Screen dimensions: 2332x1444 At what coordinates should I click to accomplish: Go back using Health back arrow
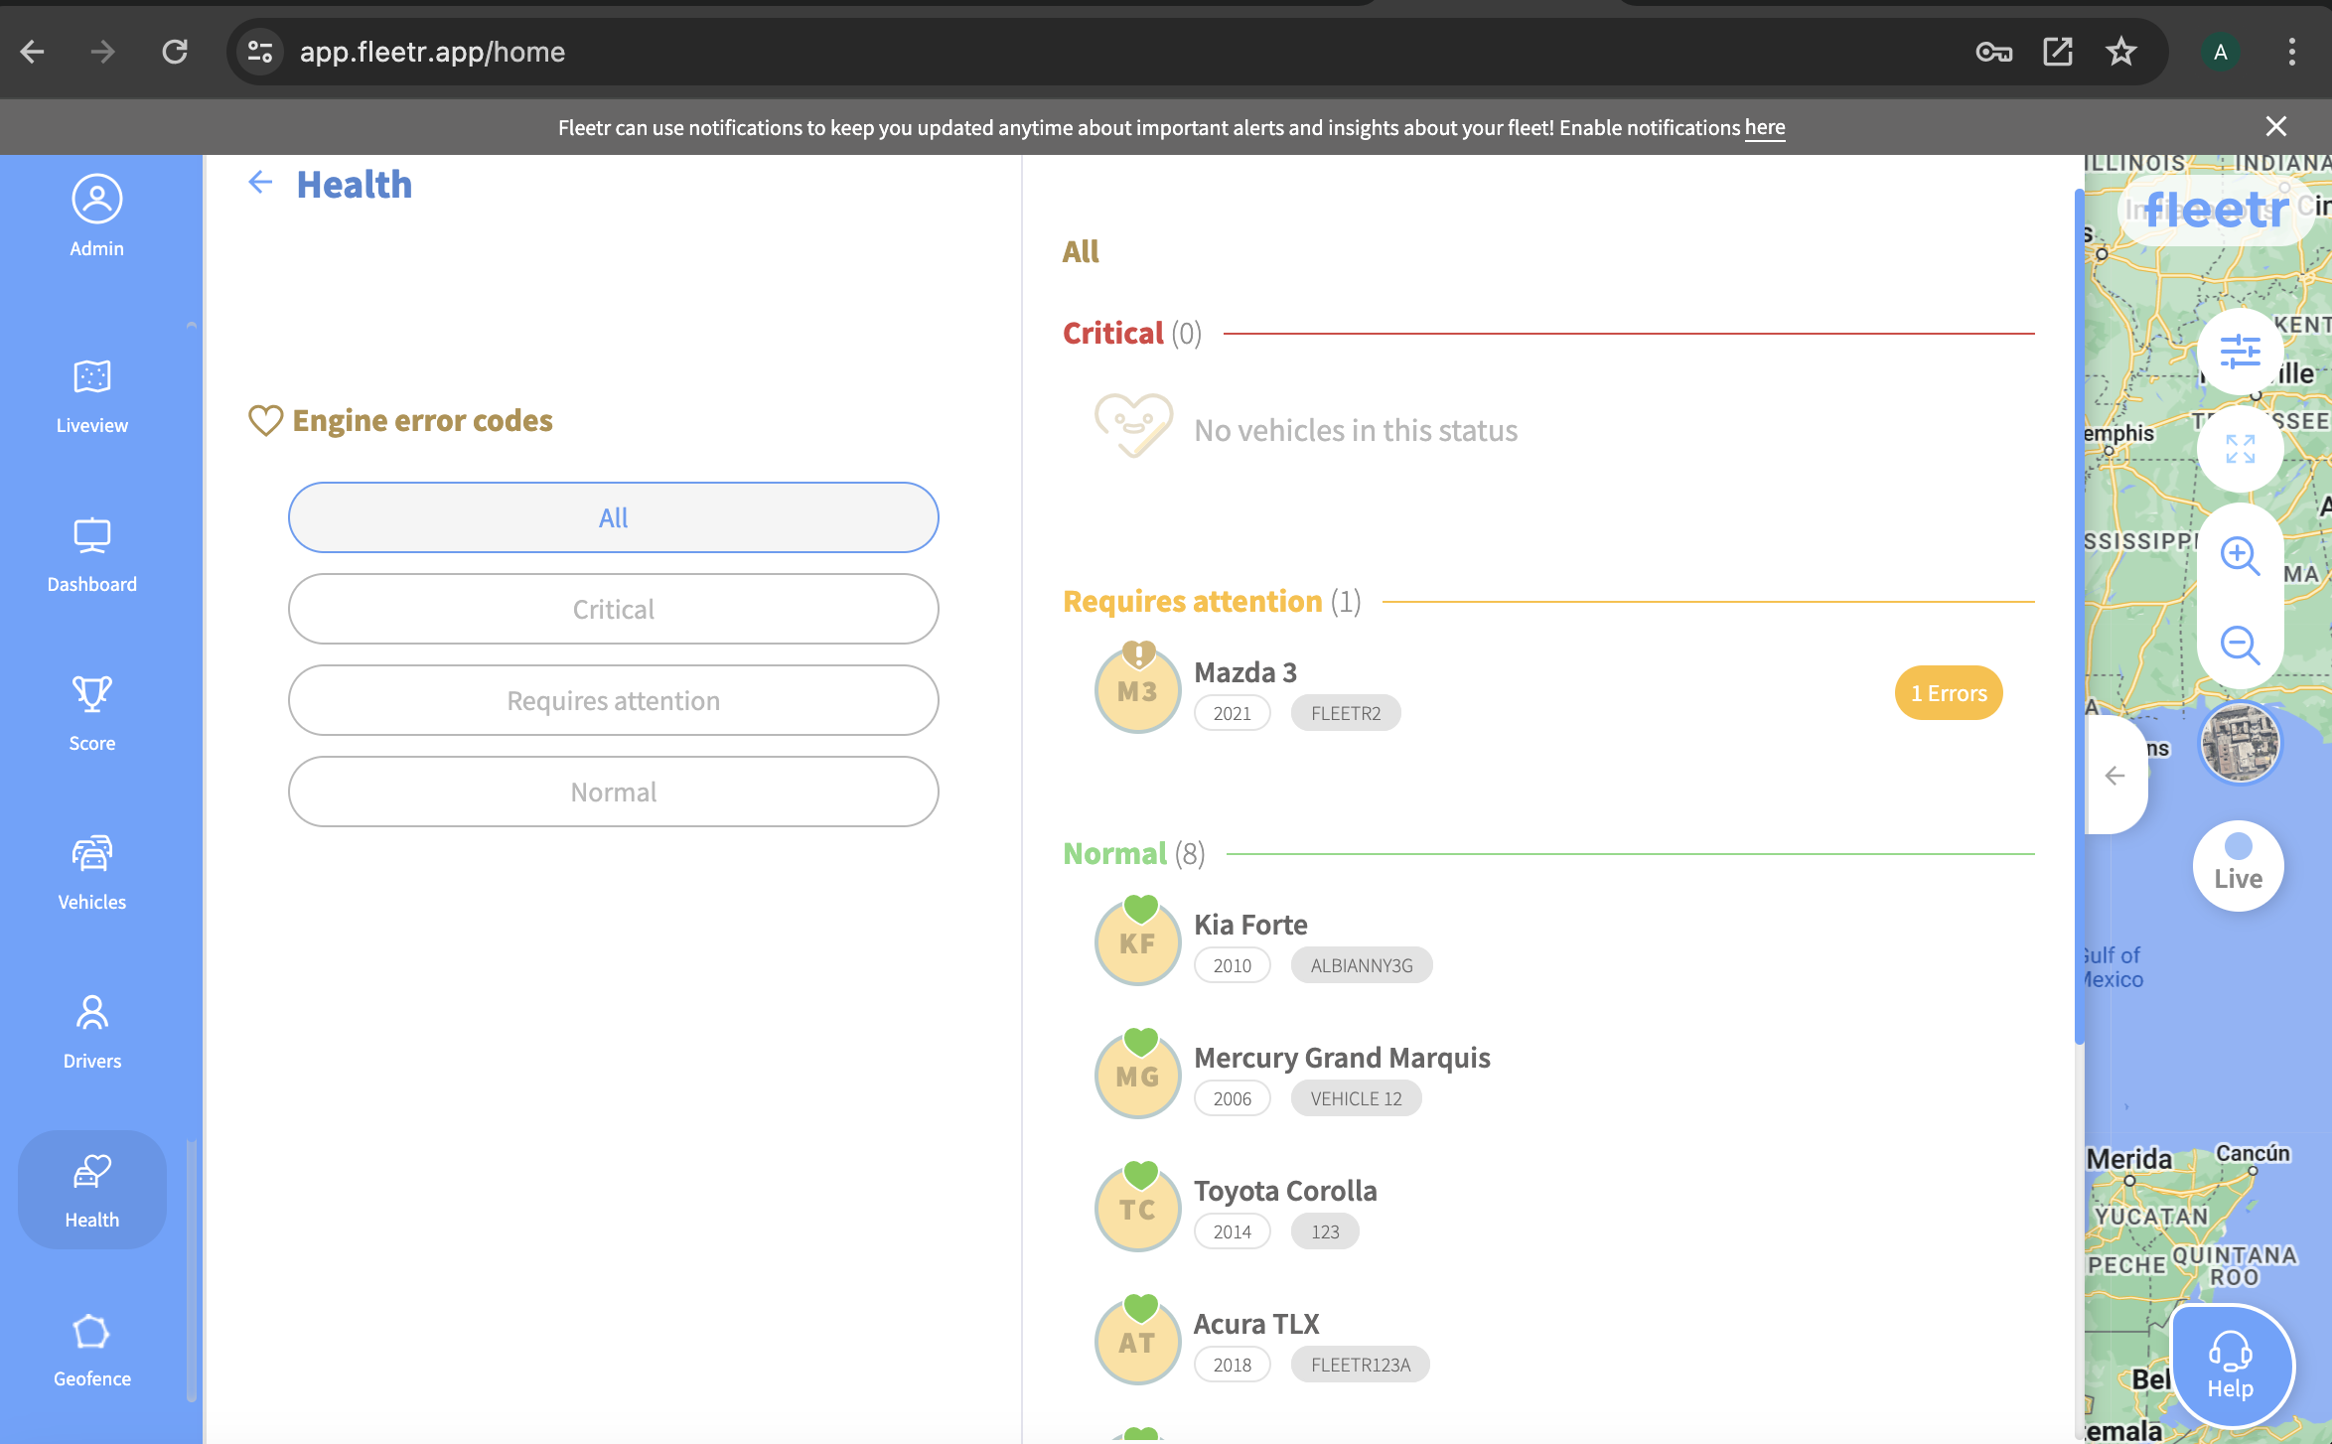point(260,183)
